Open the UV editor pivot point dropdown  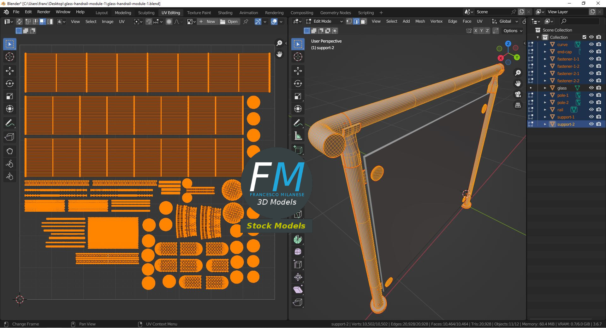(x=138, y=21)
